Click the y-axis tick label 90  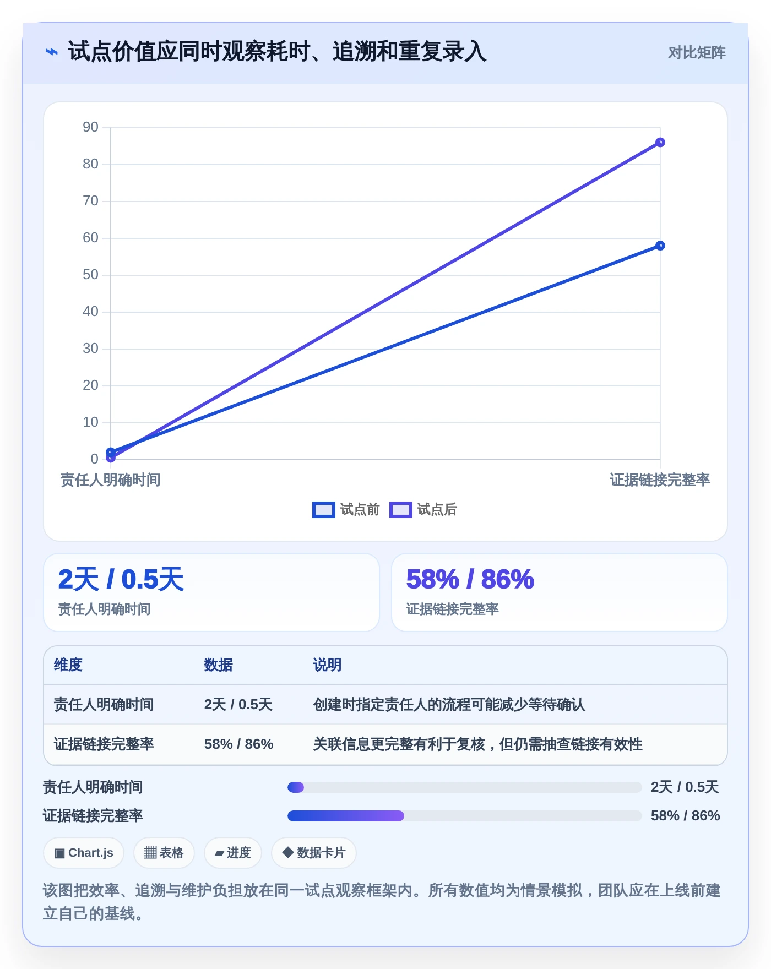(x=90, y=127)
